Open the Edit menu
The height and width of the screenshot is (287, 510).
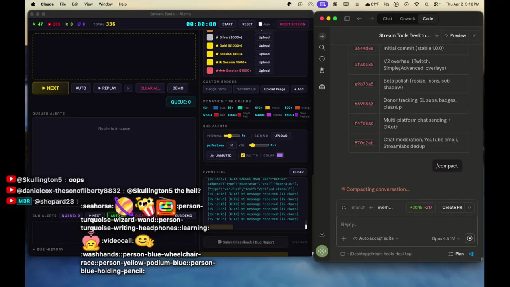pyautogui.click(x=75, y=4)
